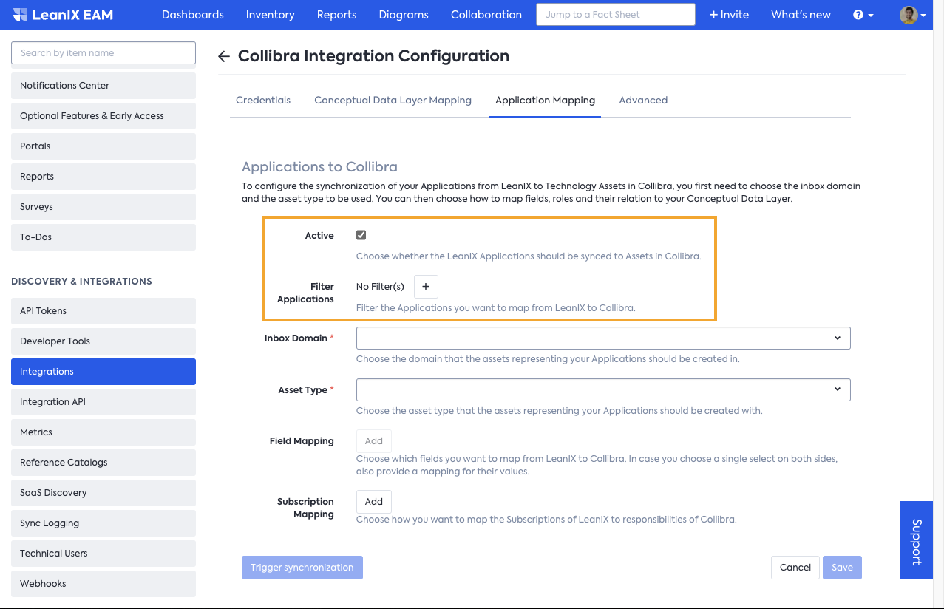Image resolution: width=944 pixels, height=609 pixels.
Task: Open Metrics in sidebar
Action: point(103,432)
